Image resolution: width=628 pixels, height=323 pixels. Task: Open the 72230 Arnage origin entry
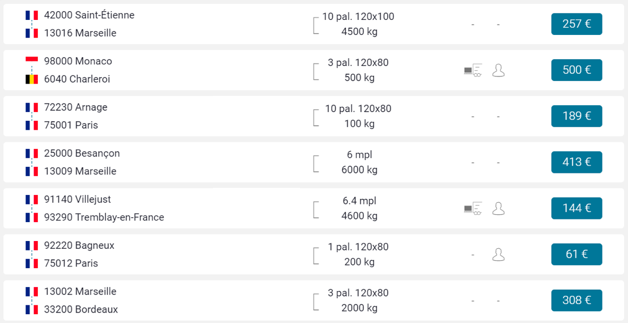pos(75,107)
